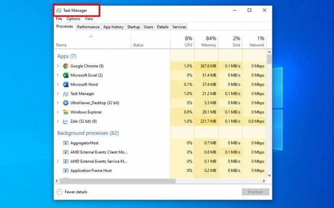Click the horizontal scrollbar right arrow
The height and width of the screenshot is (208, 334).
(x=264, y=181)
